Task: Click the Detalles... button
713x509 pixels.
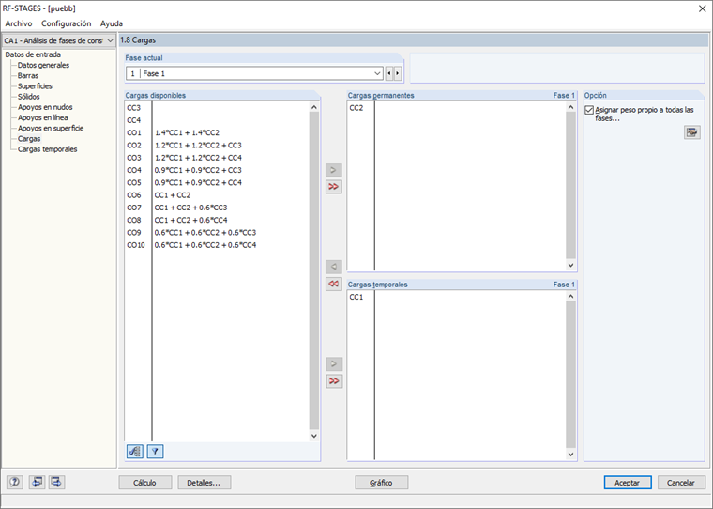Action: tap(205, 483)
